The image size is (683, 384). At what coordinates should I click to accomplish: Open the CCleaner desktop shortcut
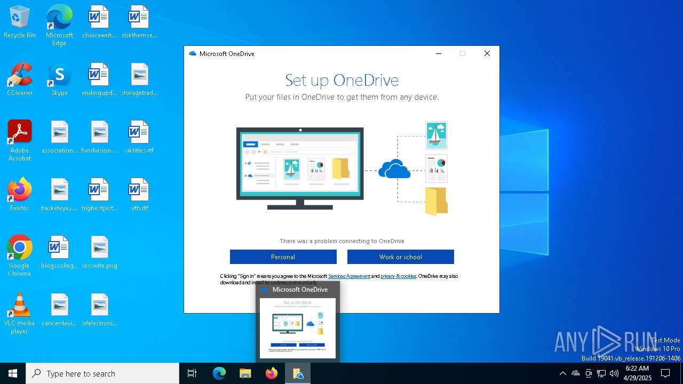coord(20,80)
